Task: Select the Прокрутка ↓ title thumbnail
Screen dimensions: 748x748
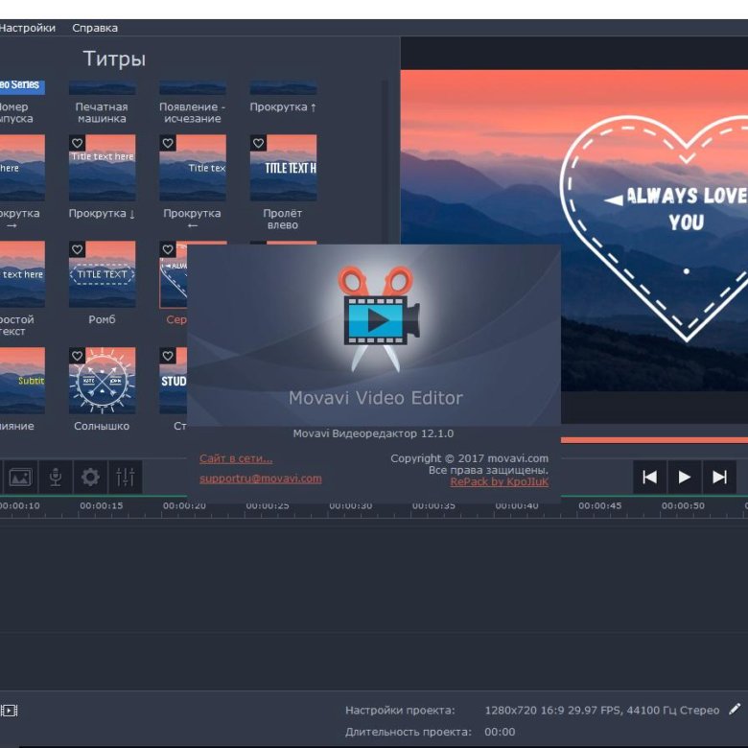Action: click(102, 168)
